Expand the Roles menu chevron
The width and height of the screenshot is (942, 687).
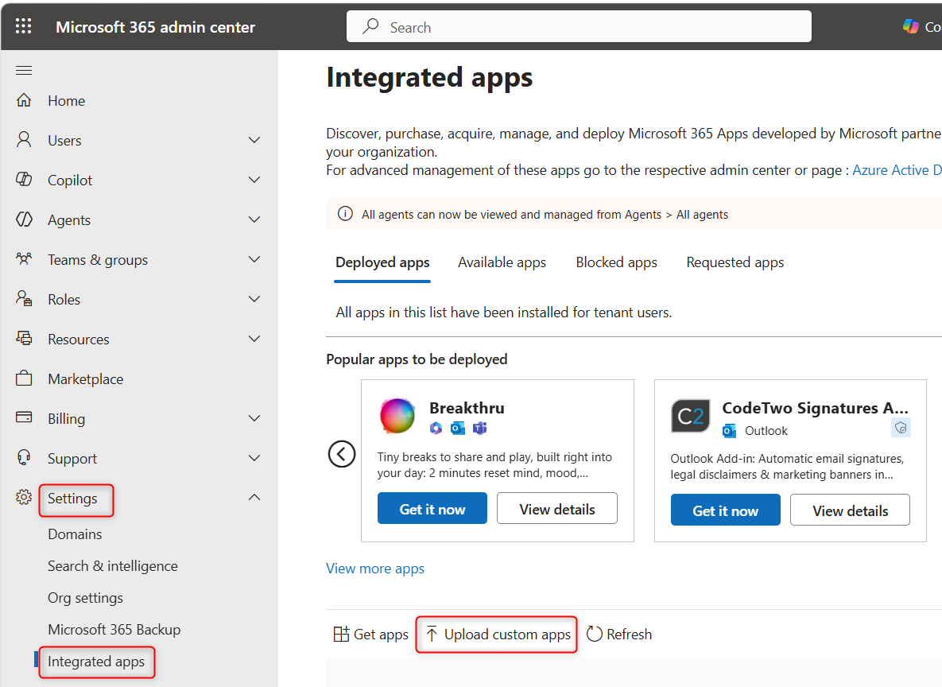[x=254, y=299]
